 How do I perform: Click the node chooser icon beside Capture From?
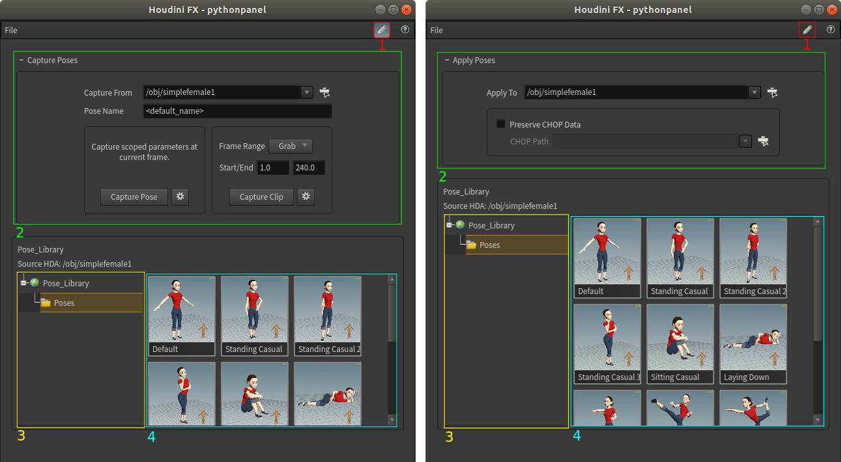324,92
